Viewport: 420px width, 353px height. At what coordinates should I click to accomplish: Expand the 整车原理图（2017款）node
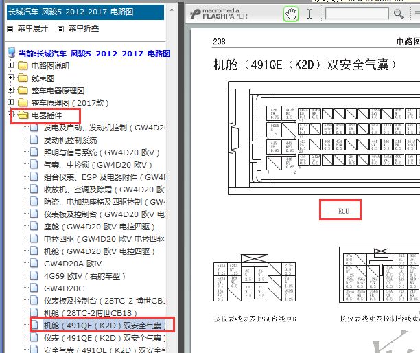tap(10, 102)
